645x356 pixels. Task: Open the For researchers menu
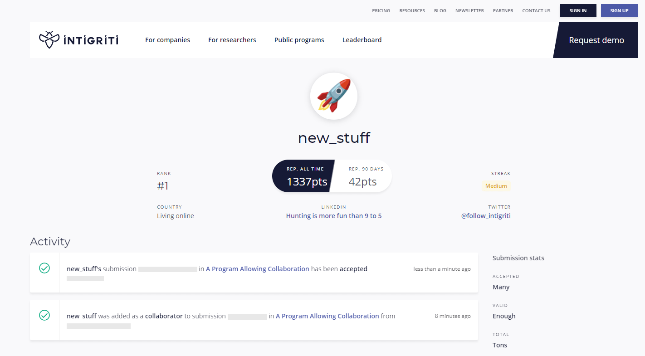click(232, 40)
